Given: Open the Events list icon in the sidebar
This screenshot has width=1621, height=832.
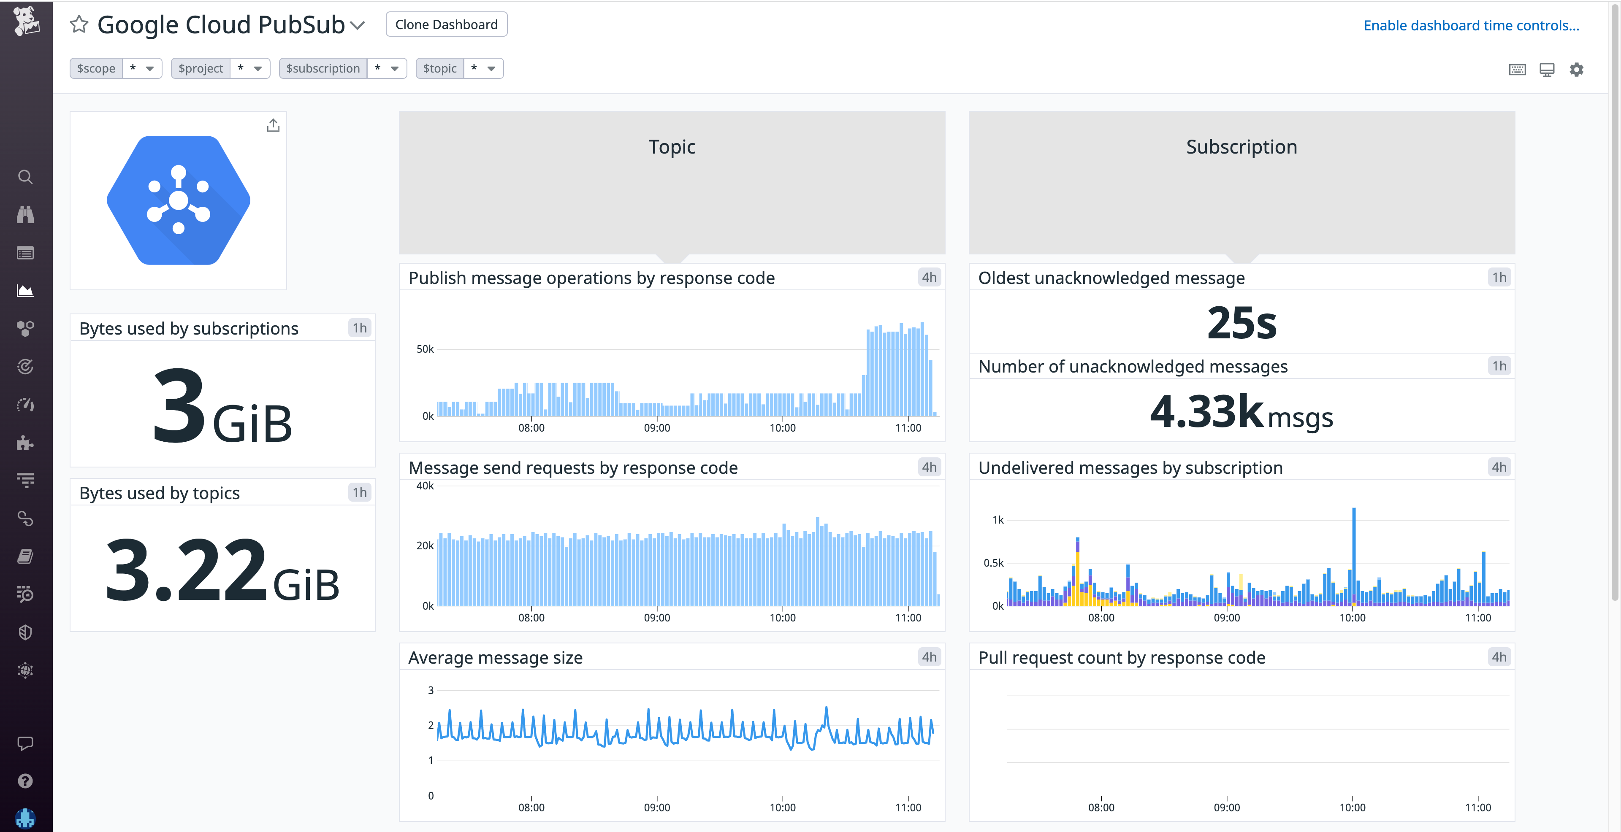Looking at the screenshot, I should (25, 252).
